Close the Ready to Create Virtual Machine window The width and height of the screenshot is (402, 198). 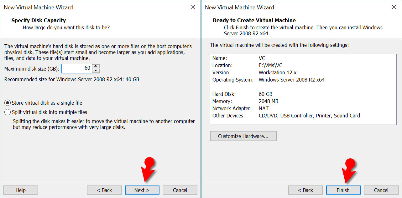click(394, 7)
